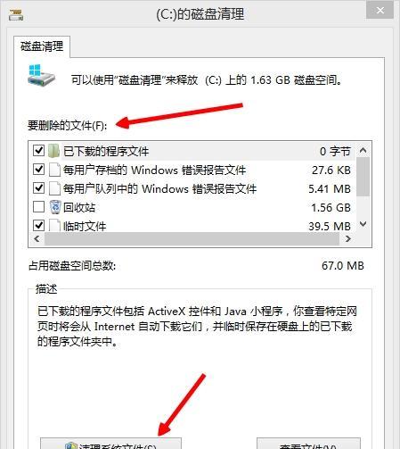
Task: Click the 清理系统文件 button
Action: (x=110, y=444)
